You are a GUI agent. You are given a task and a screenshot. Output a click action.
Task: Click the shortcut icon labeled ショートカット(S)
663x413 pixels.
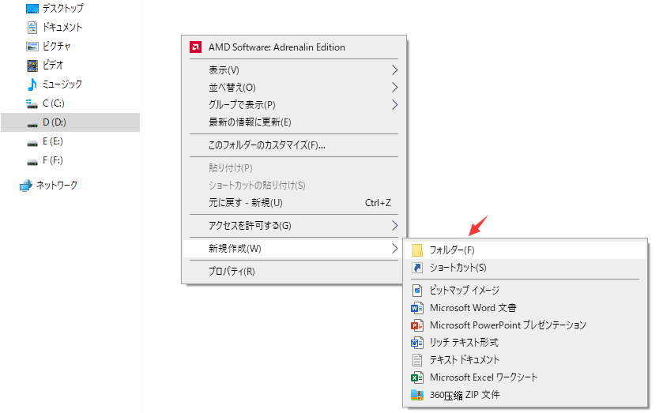(x=417, y=268)
